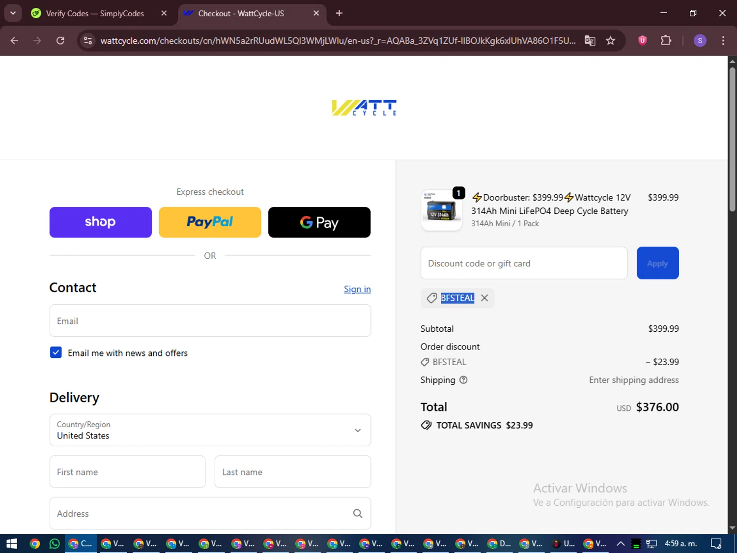Screen dimensions: 737x553
Task: Open the Windows notification center
Action: pyautogui.click(x=716, y=544)
